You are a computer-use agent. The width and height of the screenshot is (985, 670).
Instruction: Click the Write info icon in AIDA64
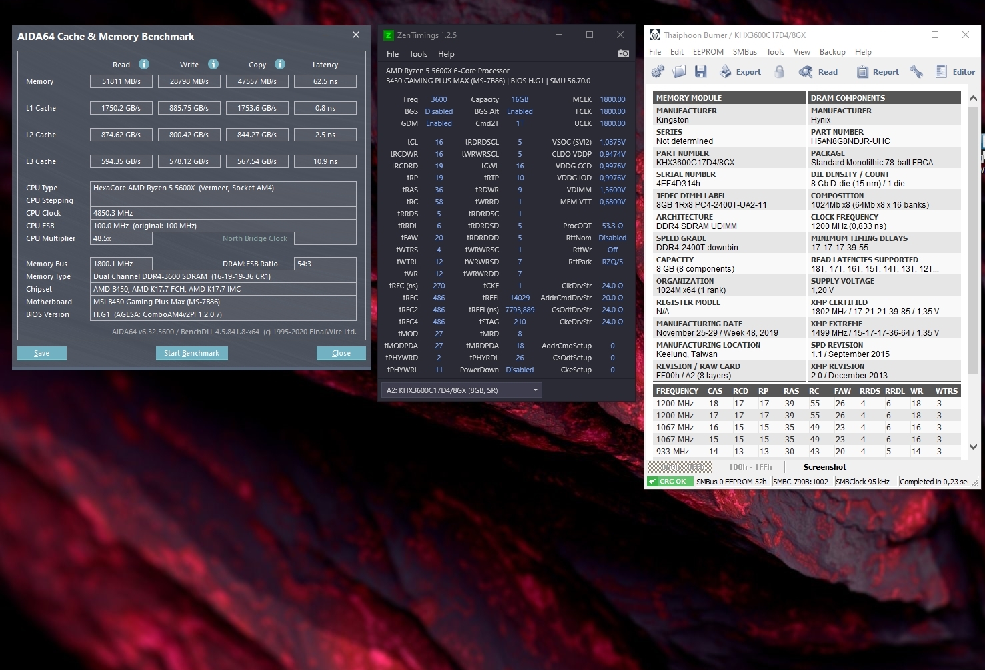click(x=213, y=64)
